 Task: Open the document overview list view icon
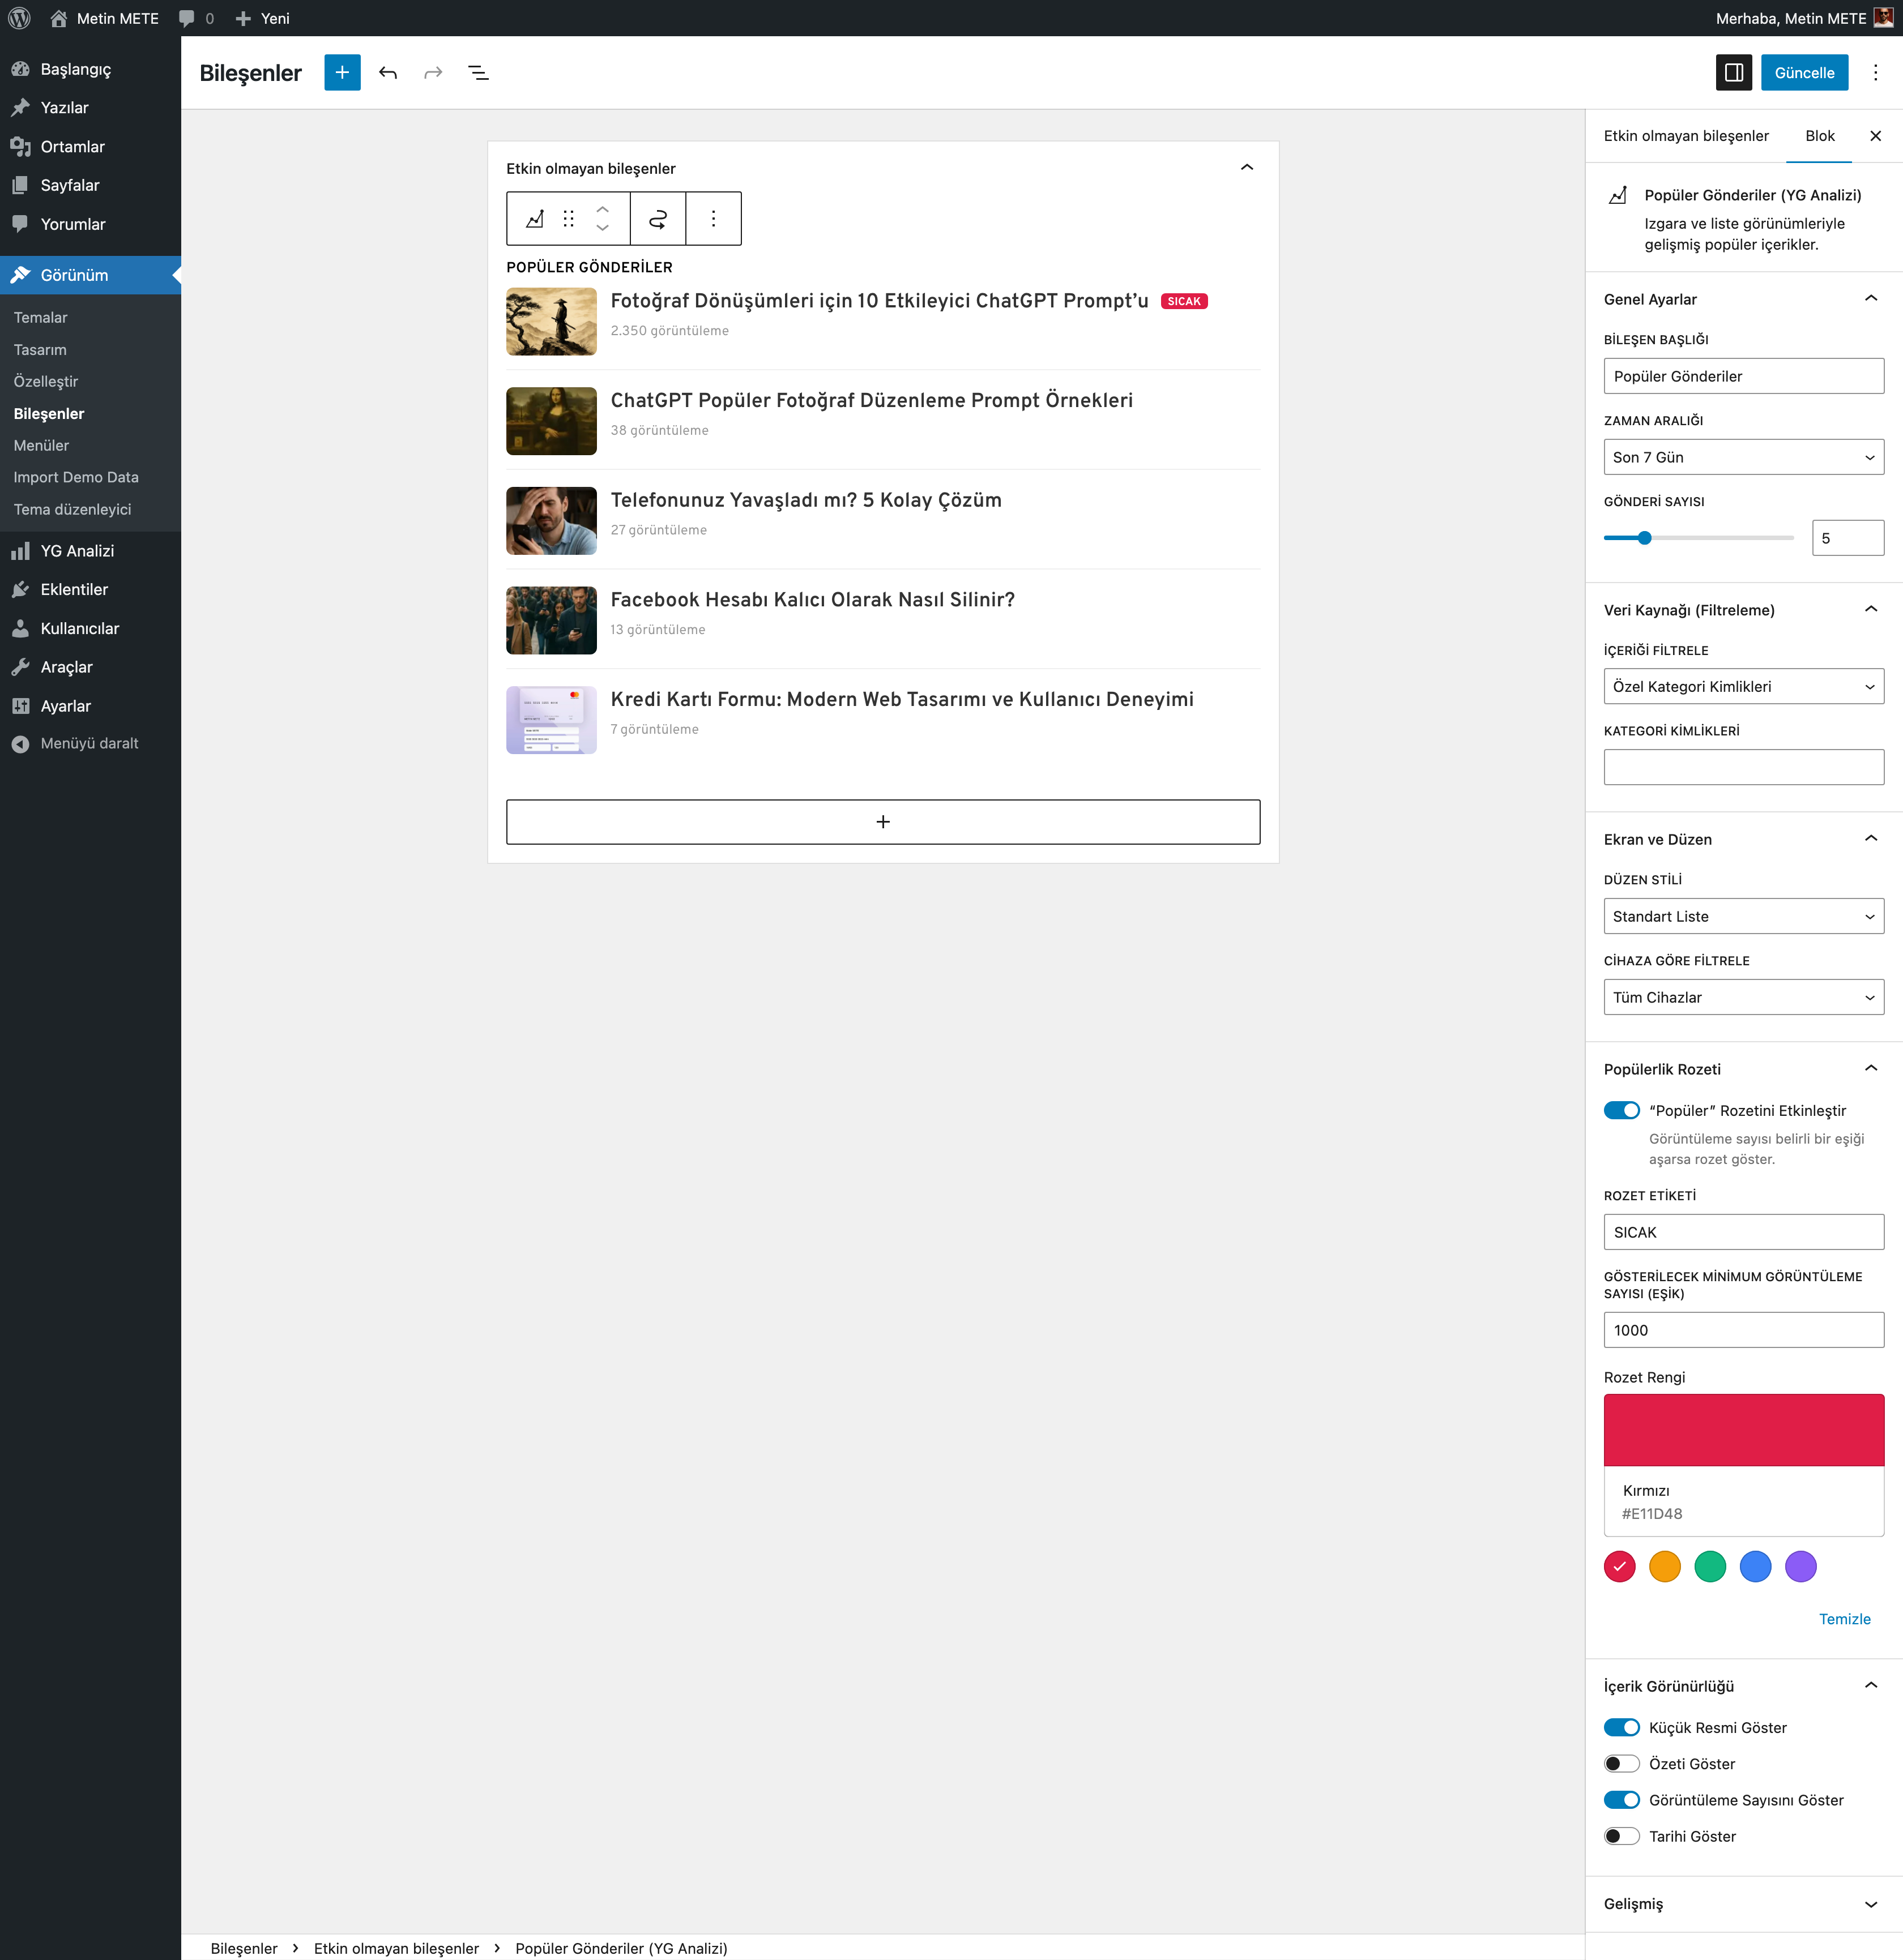pyautogui.click(x=478, y=73)
